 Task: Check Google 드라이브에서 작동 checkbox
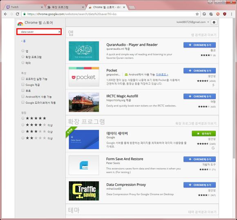[x=22, y=102]
